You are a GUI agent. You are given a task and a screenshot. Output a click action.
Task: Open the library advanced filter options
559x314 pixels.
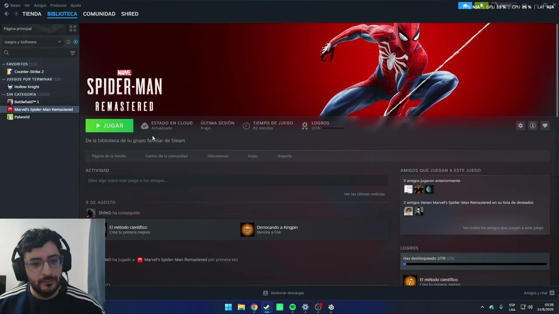click(72, 53)
